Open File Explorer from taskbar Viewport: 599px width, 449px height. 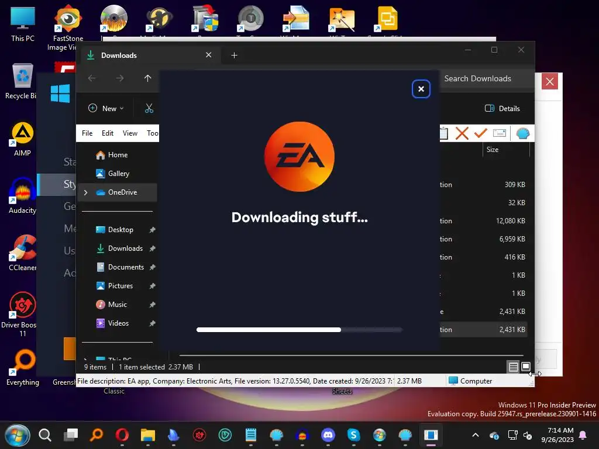pyautogui.click(x=147, y=435)
